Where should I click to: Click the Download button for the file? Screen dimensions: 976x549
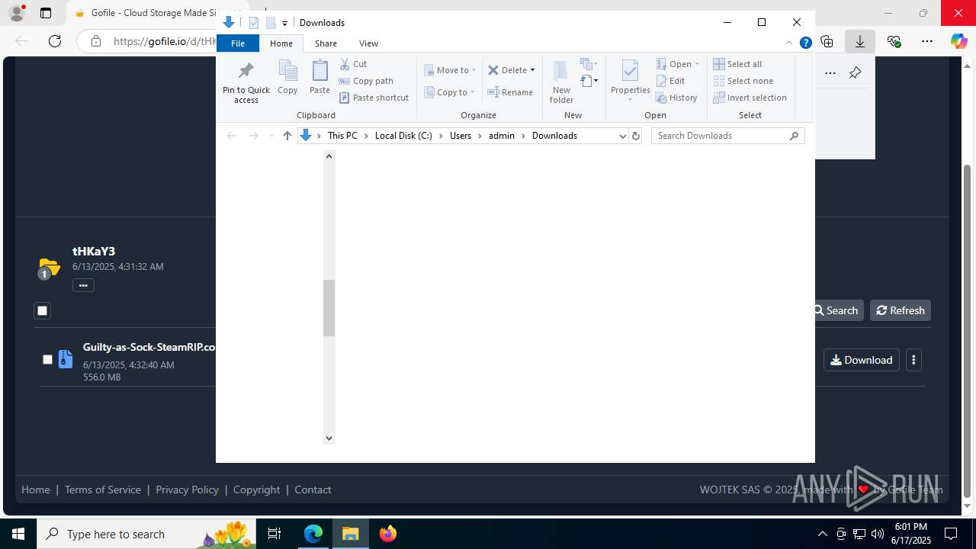click(861, 360)
